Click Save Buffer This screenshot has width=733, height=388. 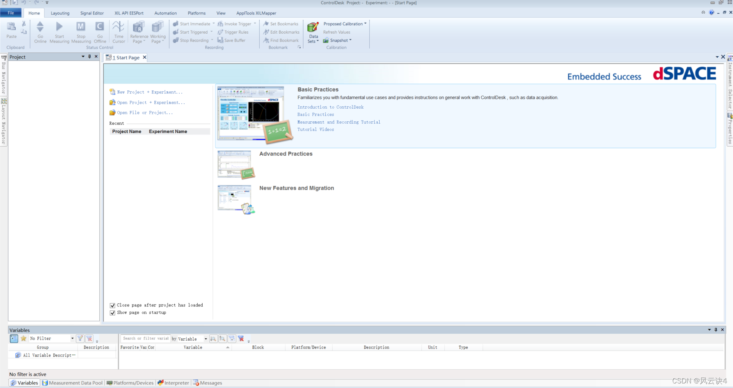[231, 40]
